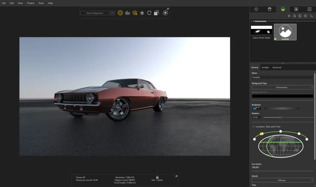Click the camera aperture render icon

pyautogui.click(x=165, y=13)
